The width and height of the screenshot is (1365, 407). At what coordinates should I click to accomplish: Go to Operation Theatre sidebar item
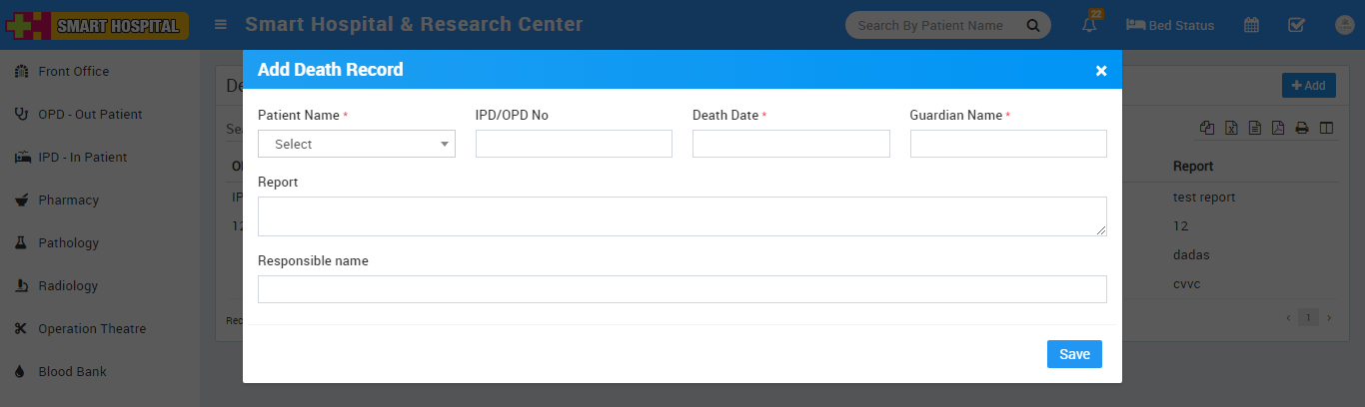point(92,329)
